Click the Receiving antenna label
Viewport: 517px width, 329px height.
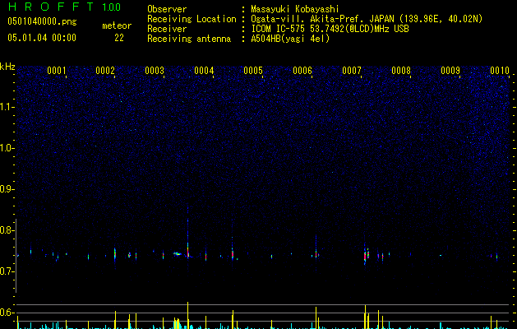click(189, 39)
